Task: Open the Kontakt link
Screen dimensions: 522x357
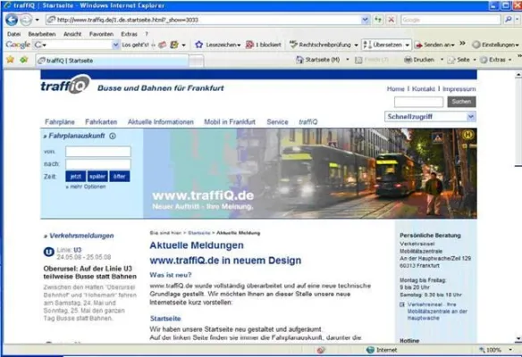Action: pyautogui.click(x=423, y=88)
